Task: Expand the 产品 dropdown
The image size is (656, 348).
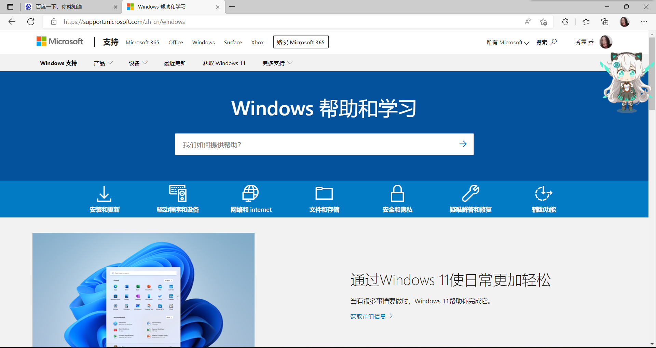Action: tap(103, 63)
